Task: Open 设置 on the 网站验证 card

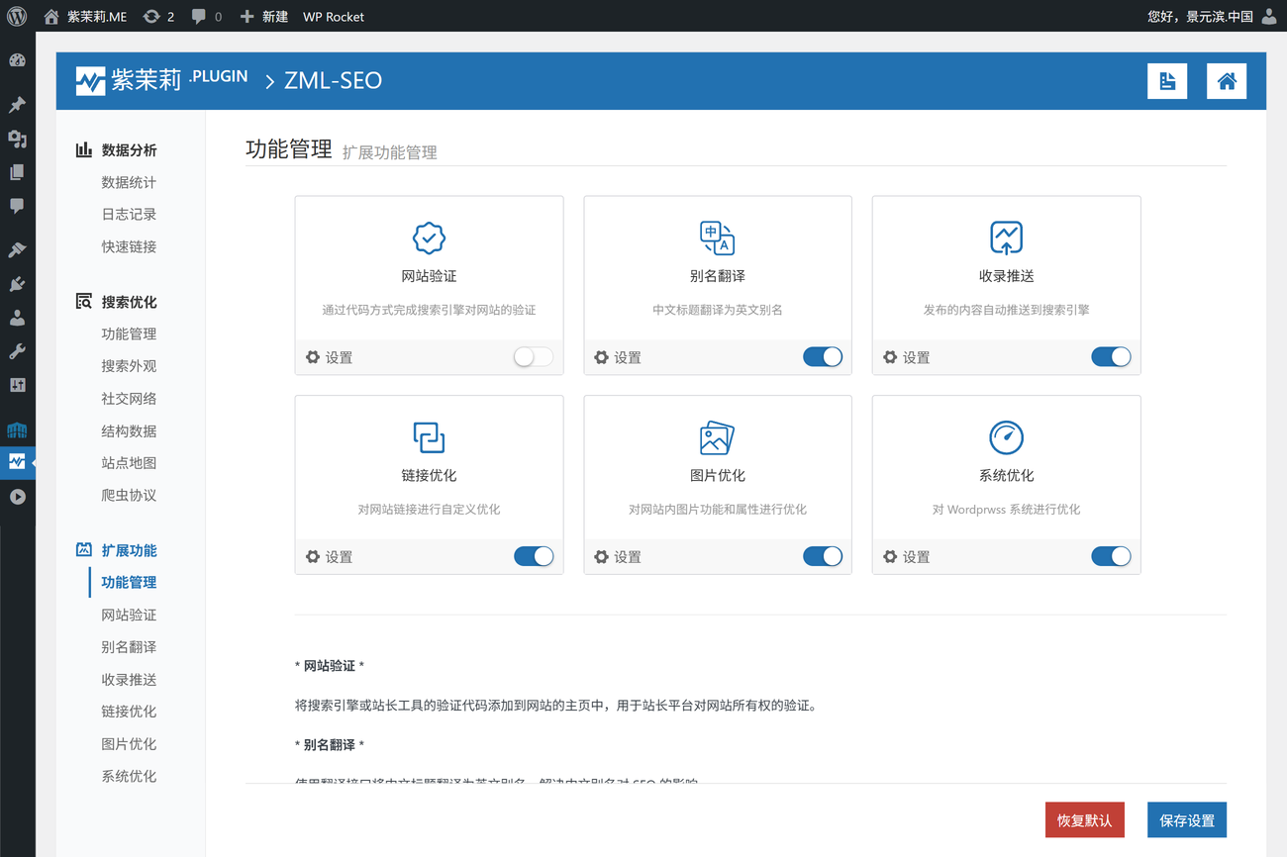Action: click(329, 357)
